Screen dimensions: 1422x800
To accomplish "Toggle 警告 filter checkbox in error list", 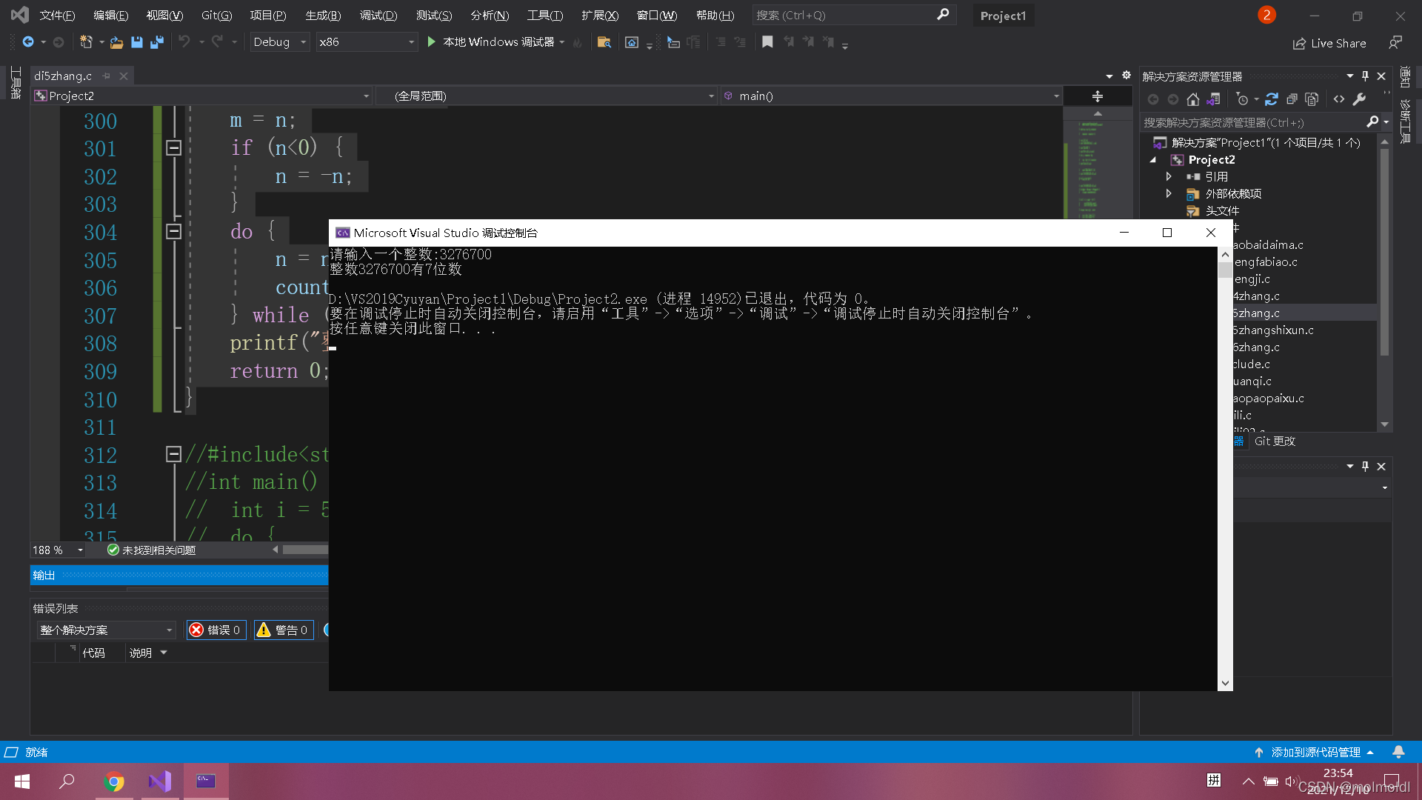I will point(282,630).
